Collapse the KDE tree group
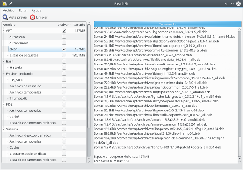243x170 pixels. [x=3, y=105]
